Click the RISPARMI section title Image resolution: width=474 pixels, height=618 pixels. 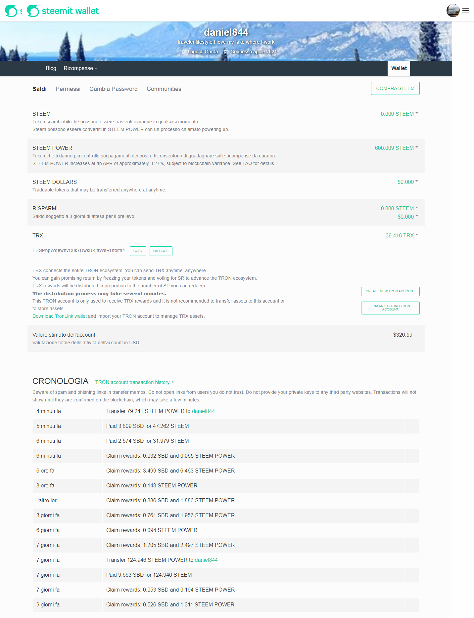(45, 208)
